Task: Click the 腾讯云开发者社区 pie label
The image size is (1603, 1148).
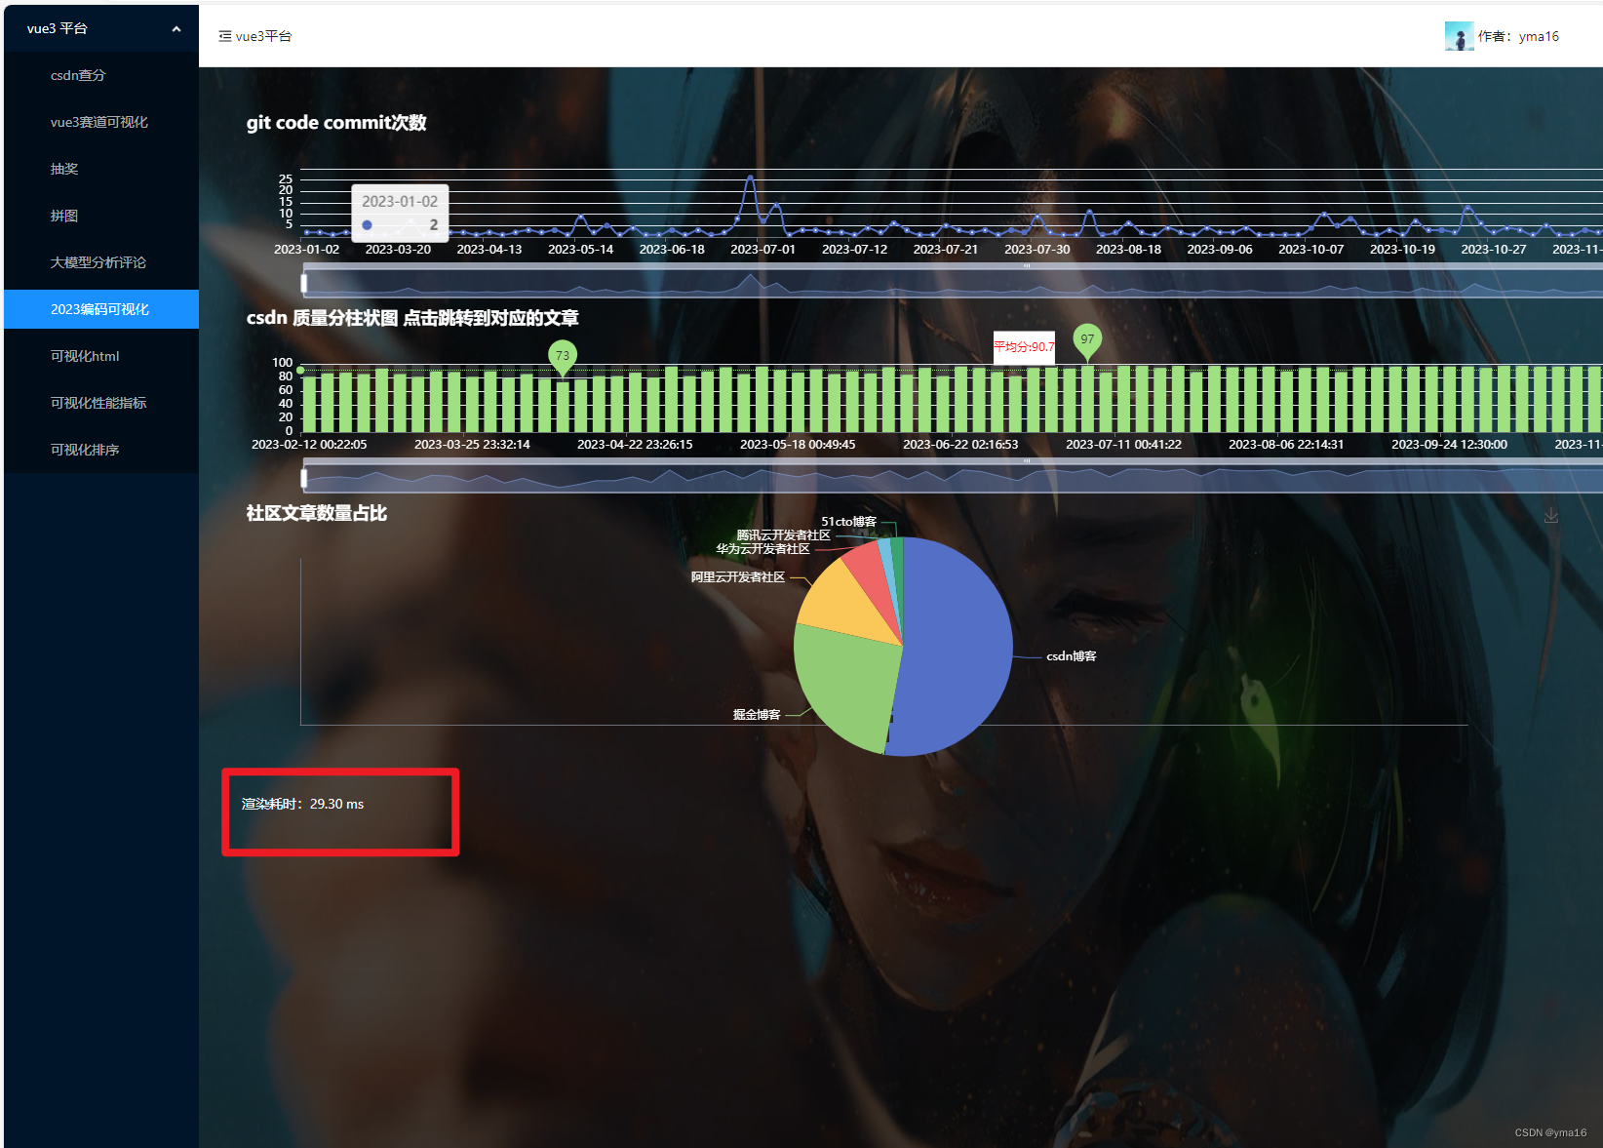Action: tap(783, 535)
